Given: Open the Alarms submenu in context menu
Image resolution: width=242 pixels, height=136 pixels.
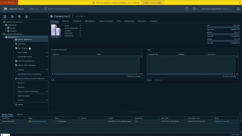Looking at the screenshot, I should pyautogui.click(x=31, y=100).
